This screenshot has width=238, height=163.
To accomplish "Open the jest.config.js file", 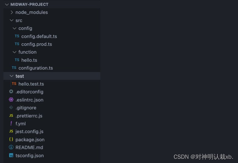I will click(29, 132).
